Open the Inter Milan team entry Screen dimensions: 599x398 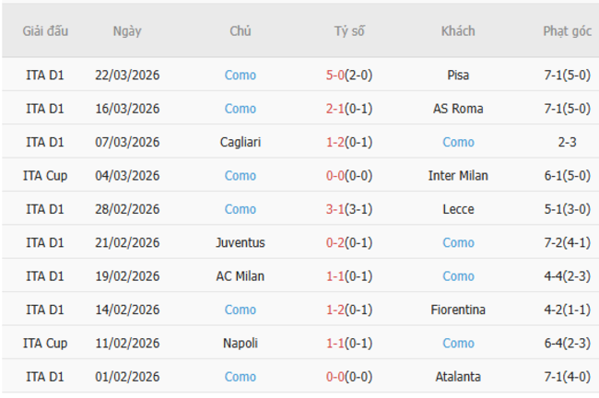point(458,176)
